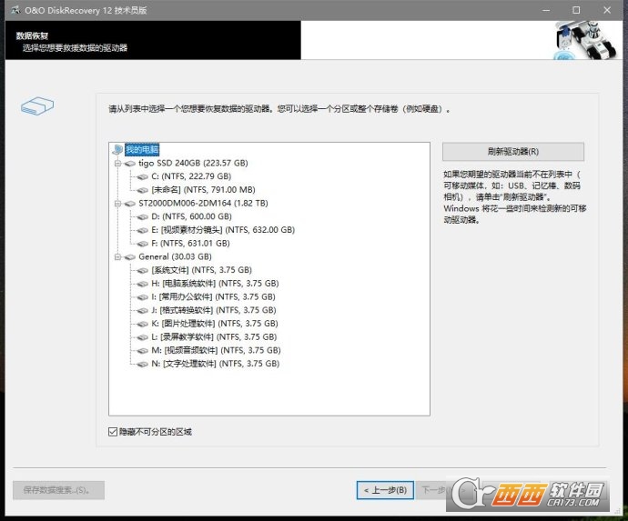The height and width of the screenshot is (521, 628).
Task: Click the ST2000DM006-2DM164 disk icon
Action: pos(130,204)
